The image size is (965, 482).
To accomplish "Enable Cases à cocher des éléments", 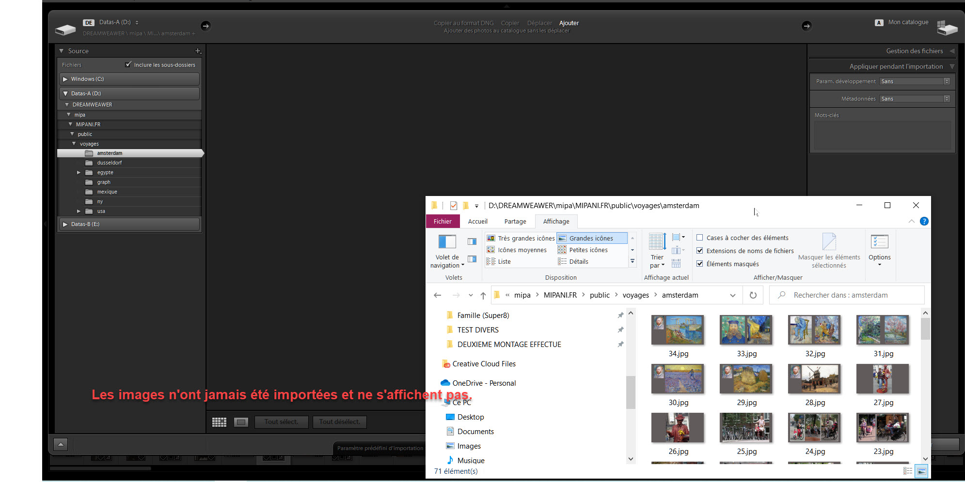I will point(700,238).
